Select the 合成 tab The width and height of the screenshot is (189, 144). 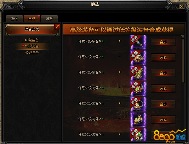pos(32,19)
